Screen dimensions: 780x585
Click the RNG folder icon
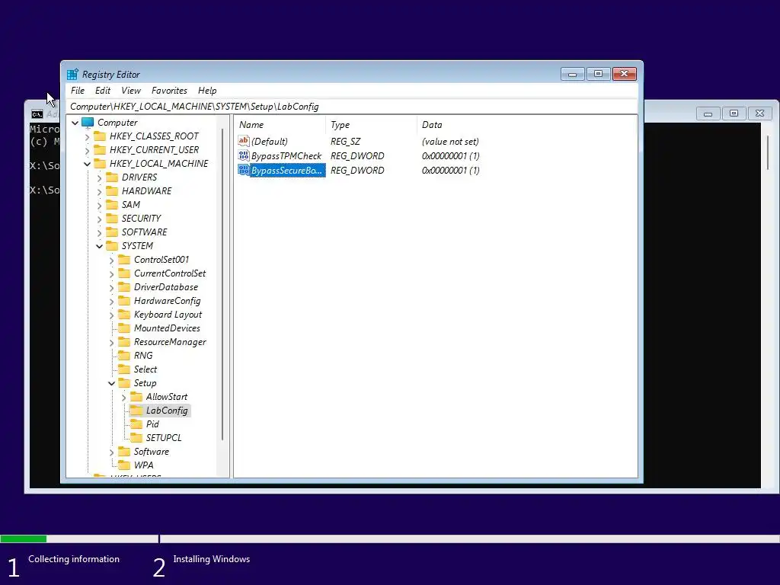point(124,356)
